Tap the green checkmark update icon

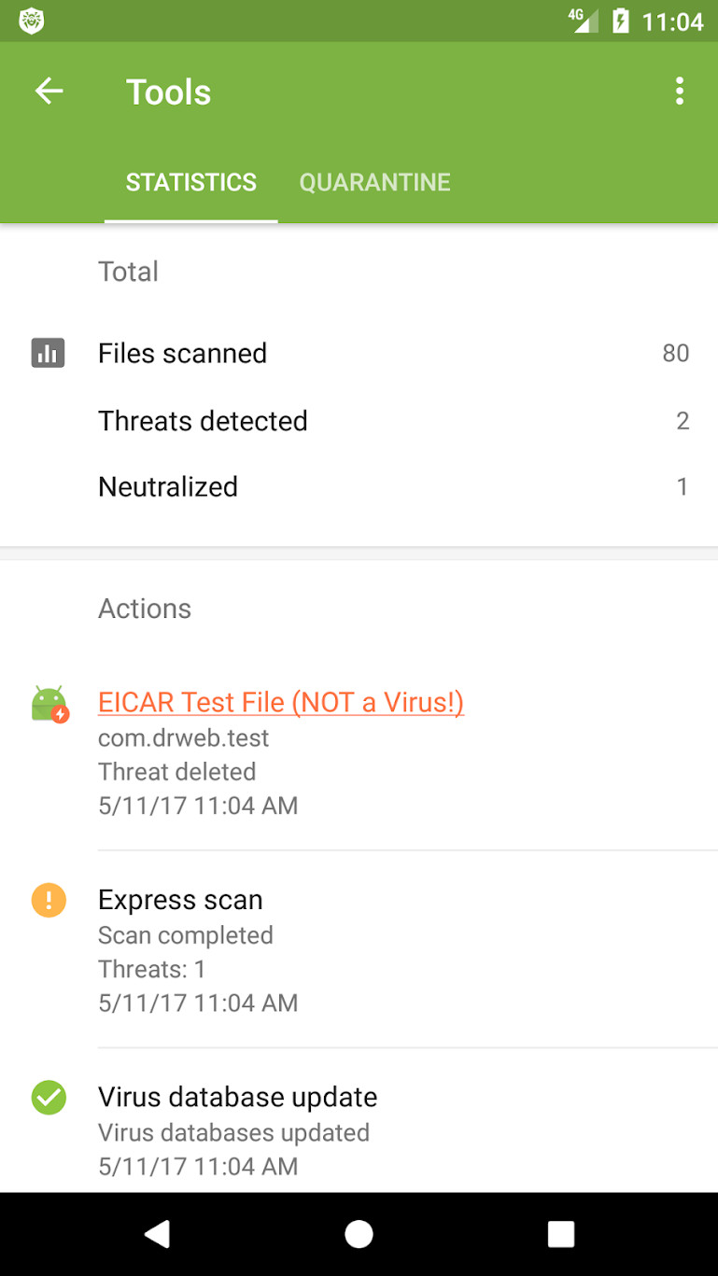coord(49,1098)
